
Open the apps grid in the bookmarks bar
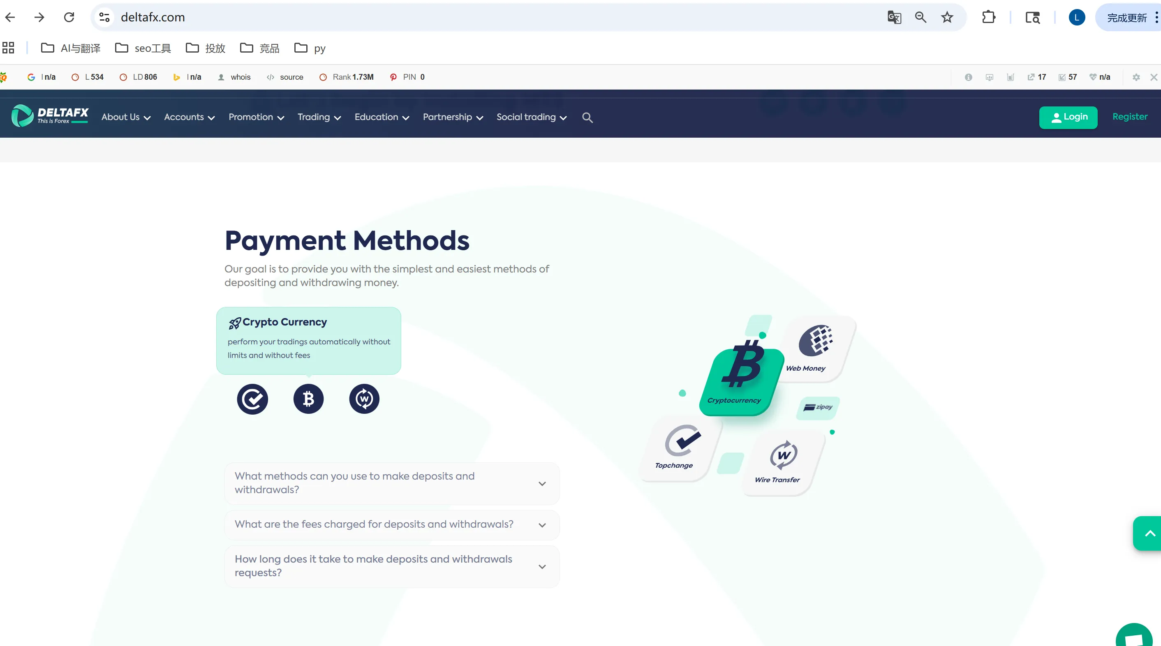(8, 48)
